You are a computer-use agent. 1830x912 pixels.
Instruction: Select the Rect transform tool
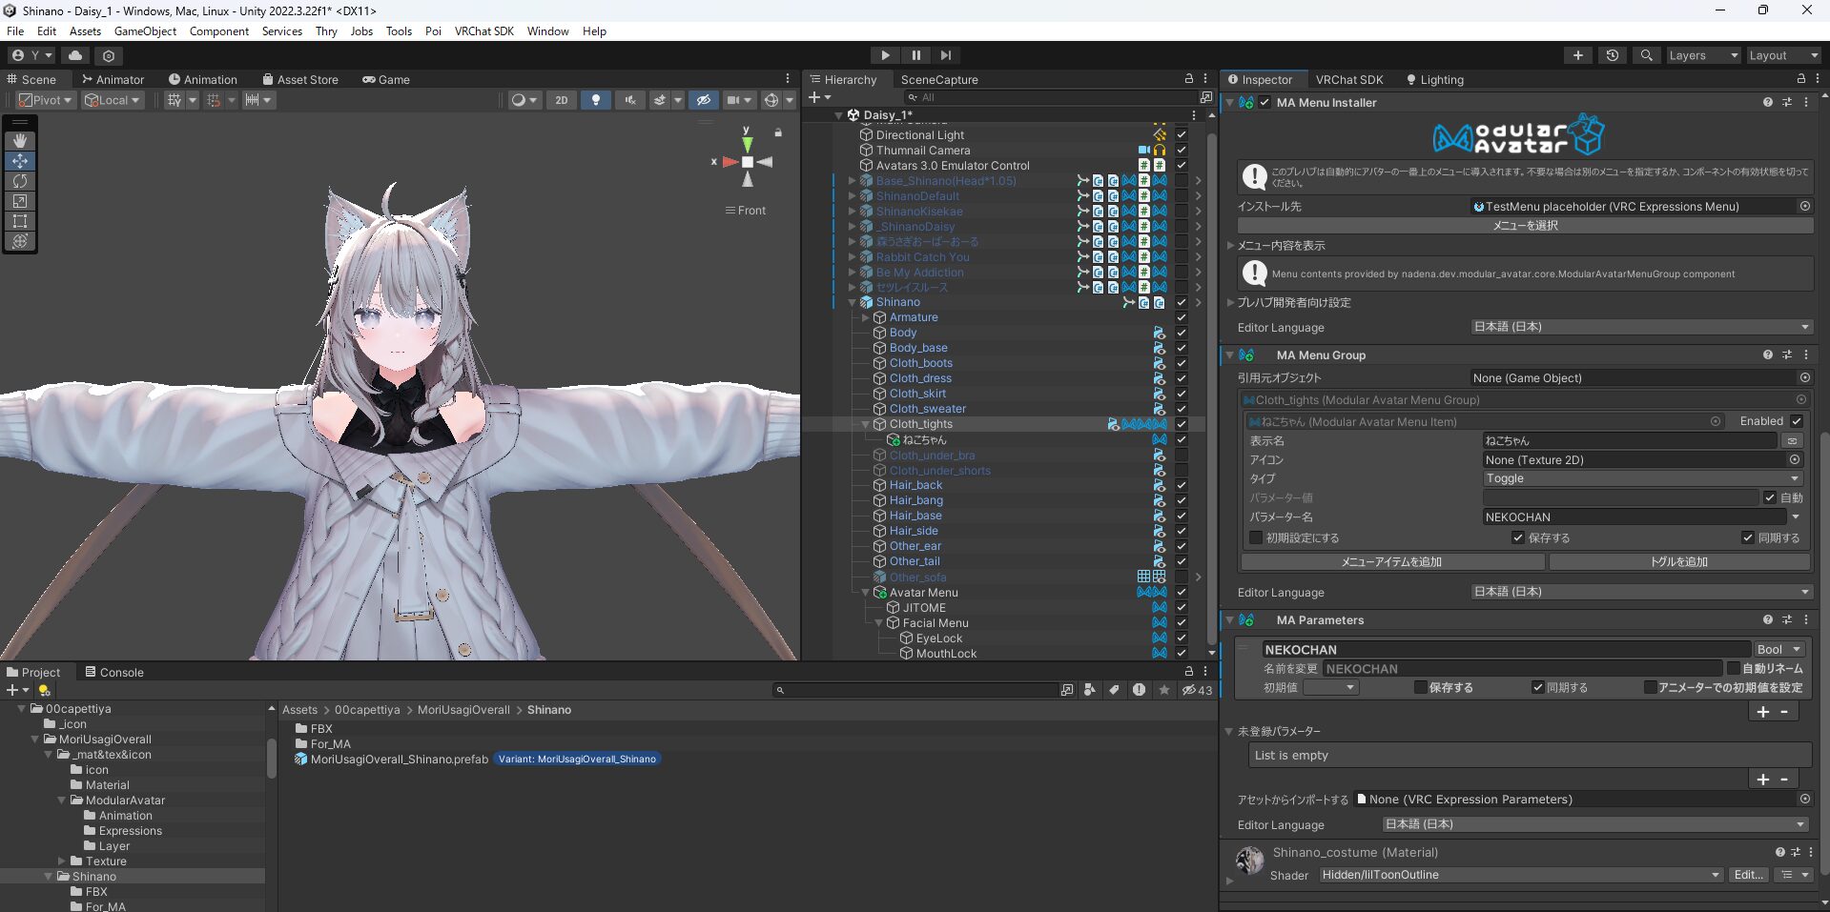[20, 221]
